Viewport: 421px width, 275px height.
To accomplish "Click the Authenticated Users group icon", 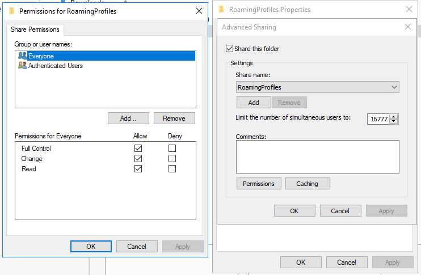I will click(x=23, y=65).
